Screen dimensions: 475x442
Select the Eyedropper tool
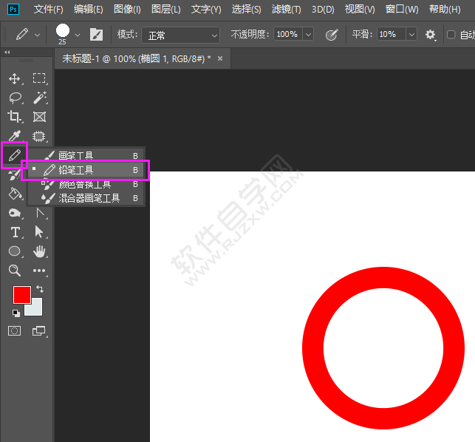[15, 136]
